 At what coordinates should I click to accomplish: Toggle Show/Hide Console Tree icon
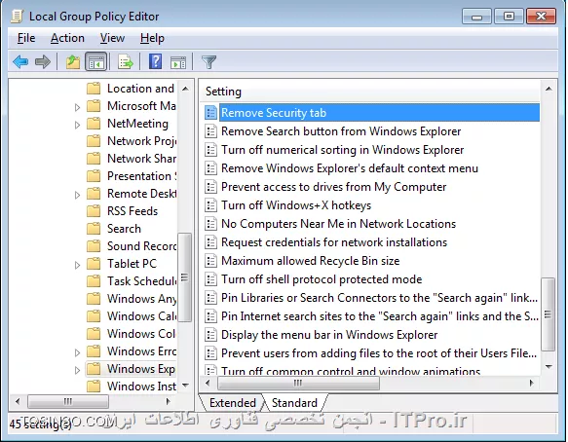pyautogui.click(x=96, y=62)
